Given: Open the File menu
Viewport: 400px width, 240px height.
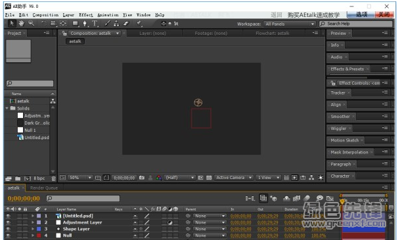Looking at the screenshot, I should (x=10, y=15).
